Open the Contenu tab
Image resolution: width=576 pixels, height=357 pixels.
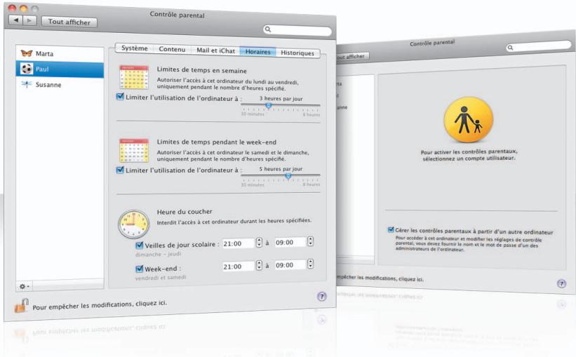tap(172, 49)
